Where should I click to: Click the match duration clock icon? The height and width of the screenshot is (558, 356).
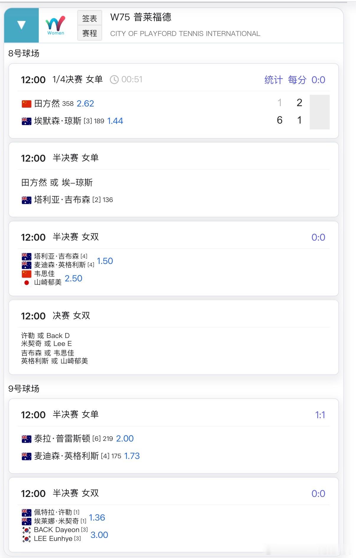(114, 80)
